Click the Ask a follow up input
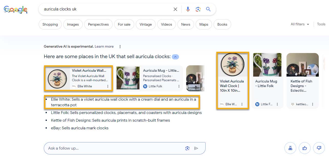Screen dimensions: 329x157 tap(115, 148)
